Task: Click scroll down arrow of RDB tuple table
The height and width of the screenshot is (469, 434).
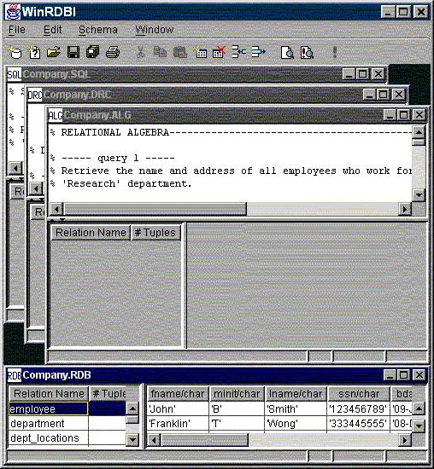Action: point(419,425)
